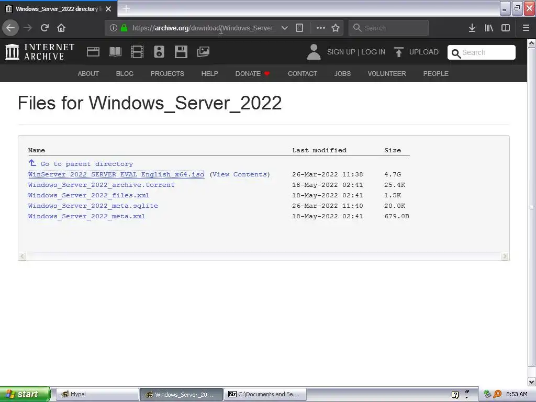Open Windows_Server_2022_files.xml link
The width and height of the screenshot is (536, 402).
pos(88,196)
